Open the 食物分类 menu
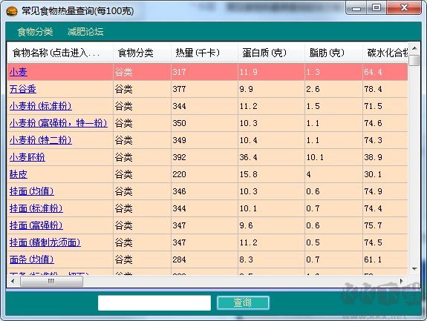 35,32
